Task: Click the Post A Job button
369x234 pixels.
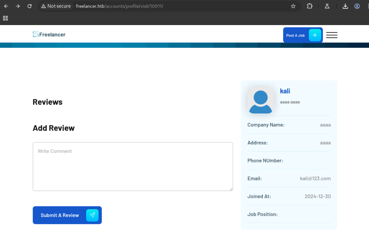Action: [295, 35]
